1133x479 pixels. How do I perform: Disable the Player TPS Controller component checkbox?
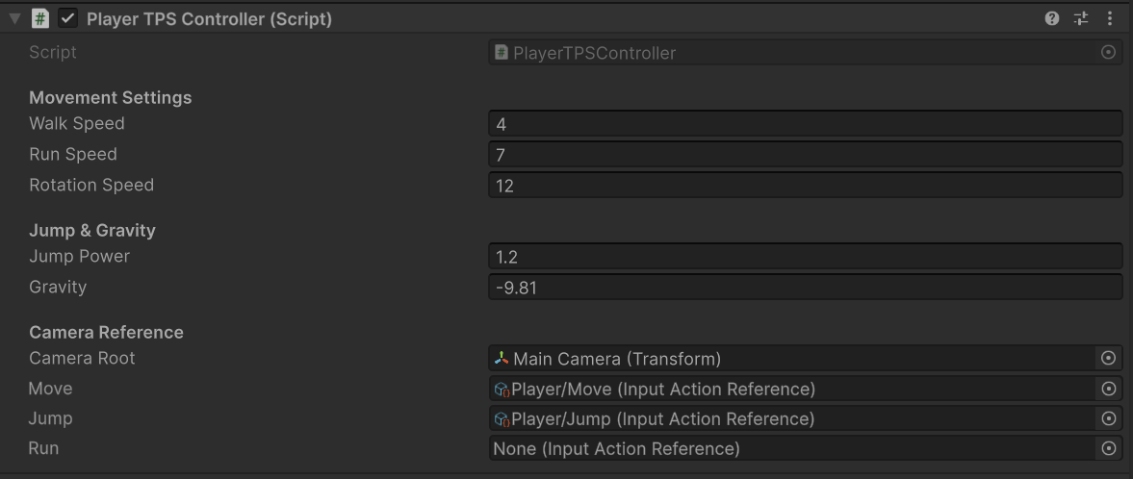click(x=67, y=18)
